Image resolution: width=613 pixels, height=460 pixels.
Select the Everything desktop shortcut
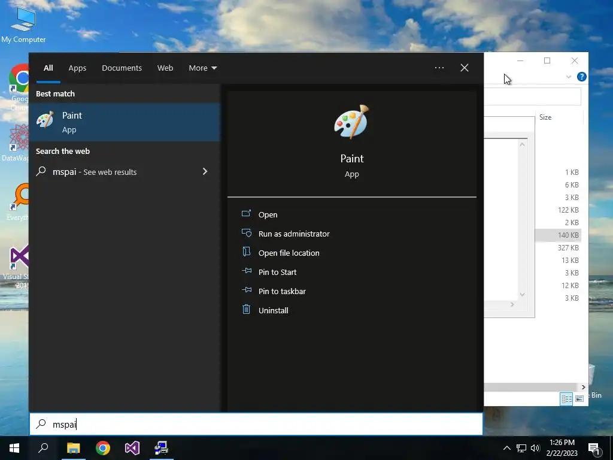click(17, 202)
